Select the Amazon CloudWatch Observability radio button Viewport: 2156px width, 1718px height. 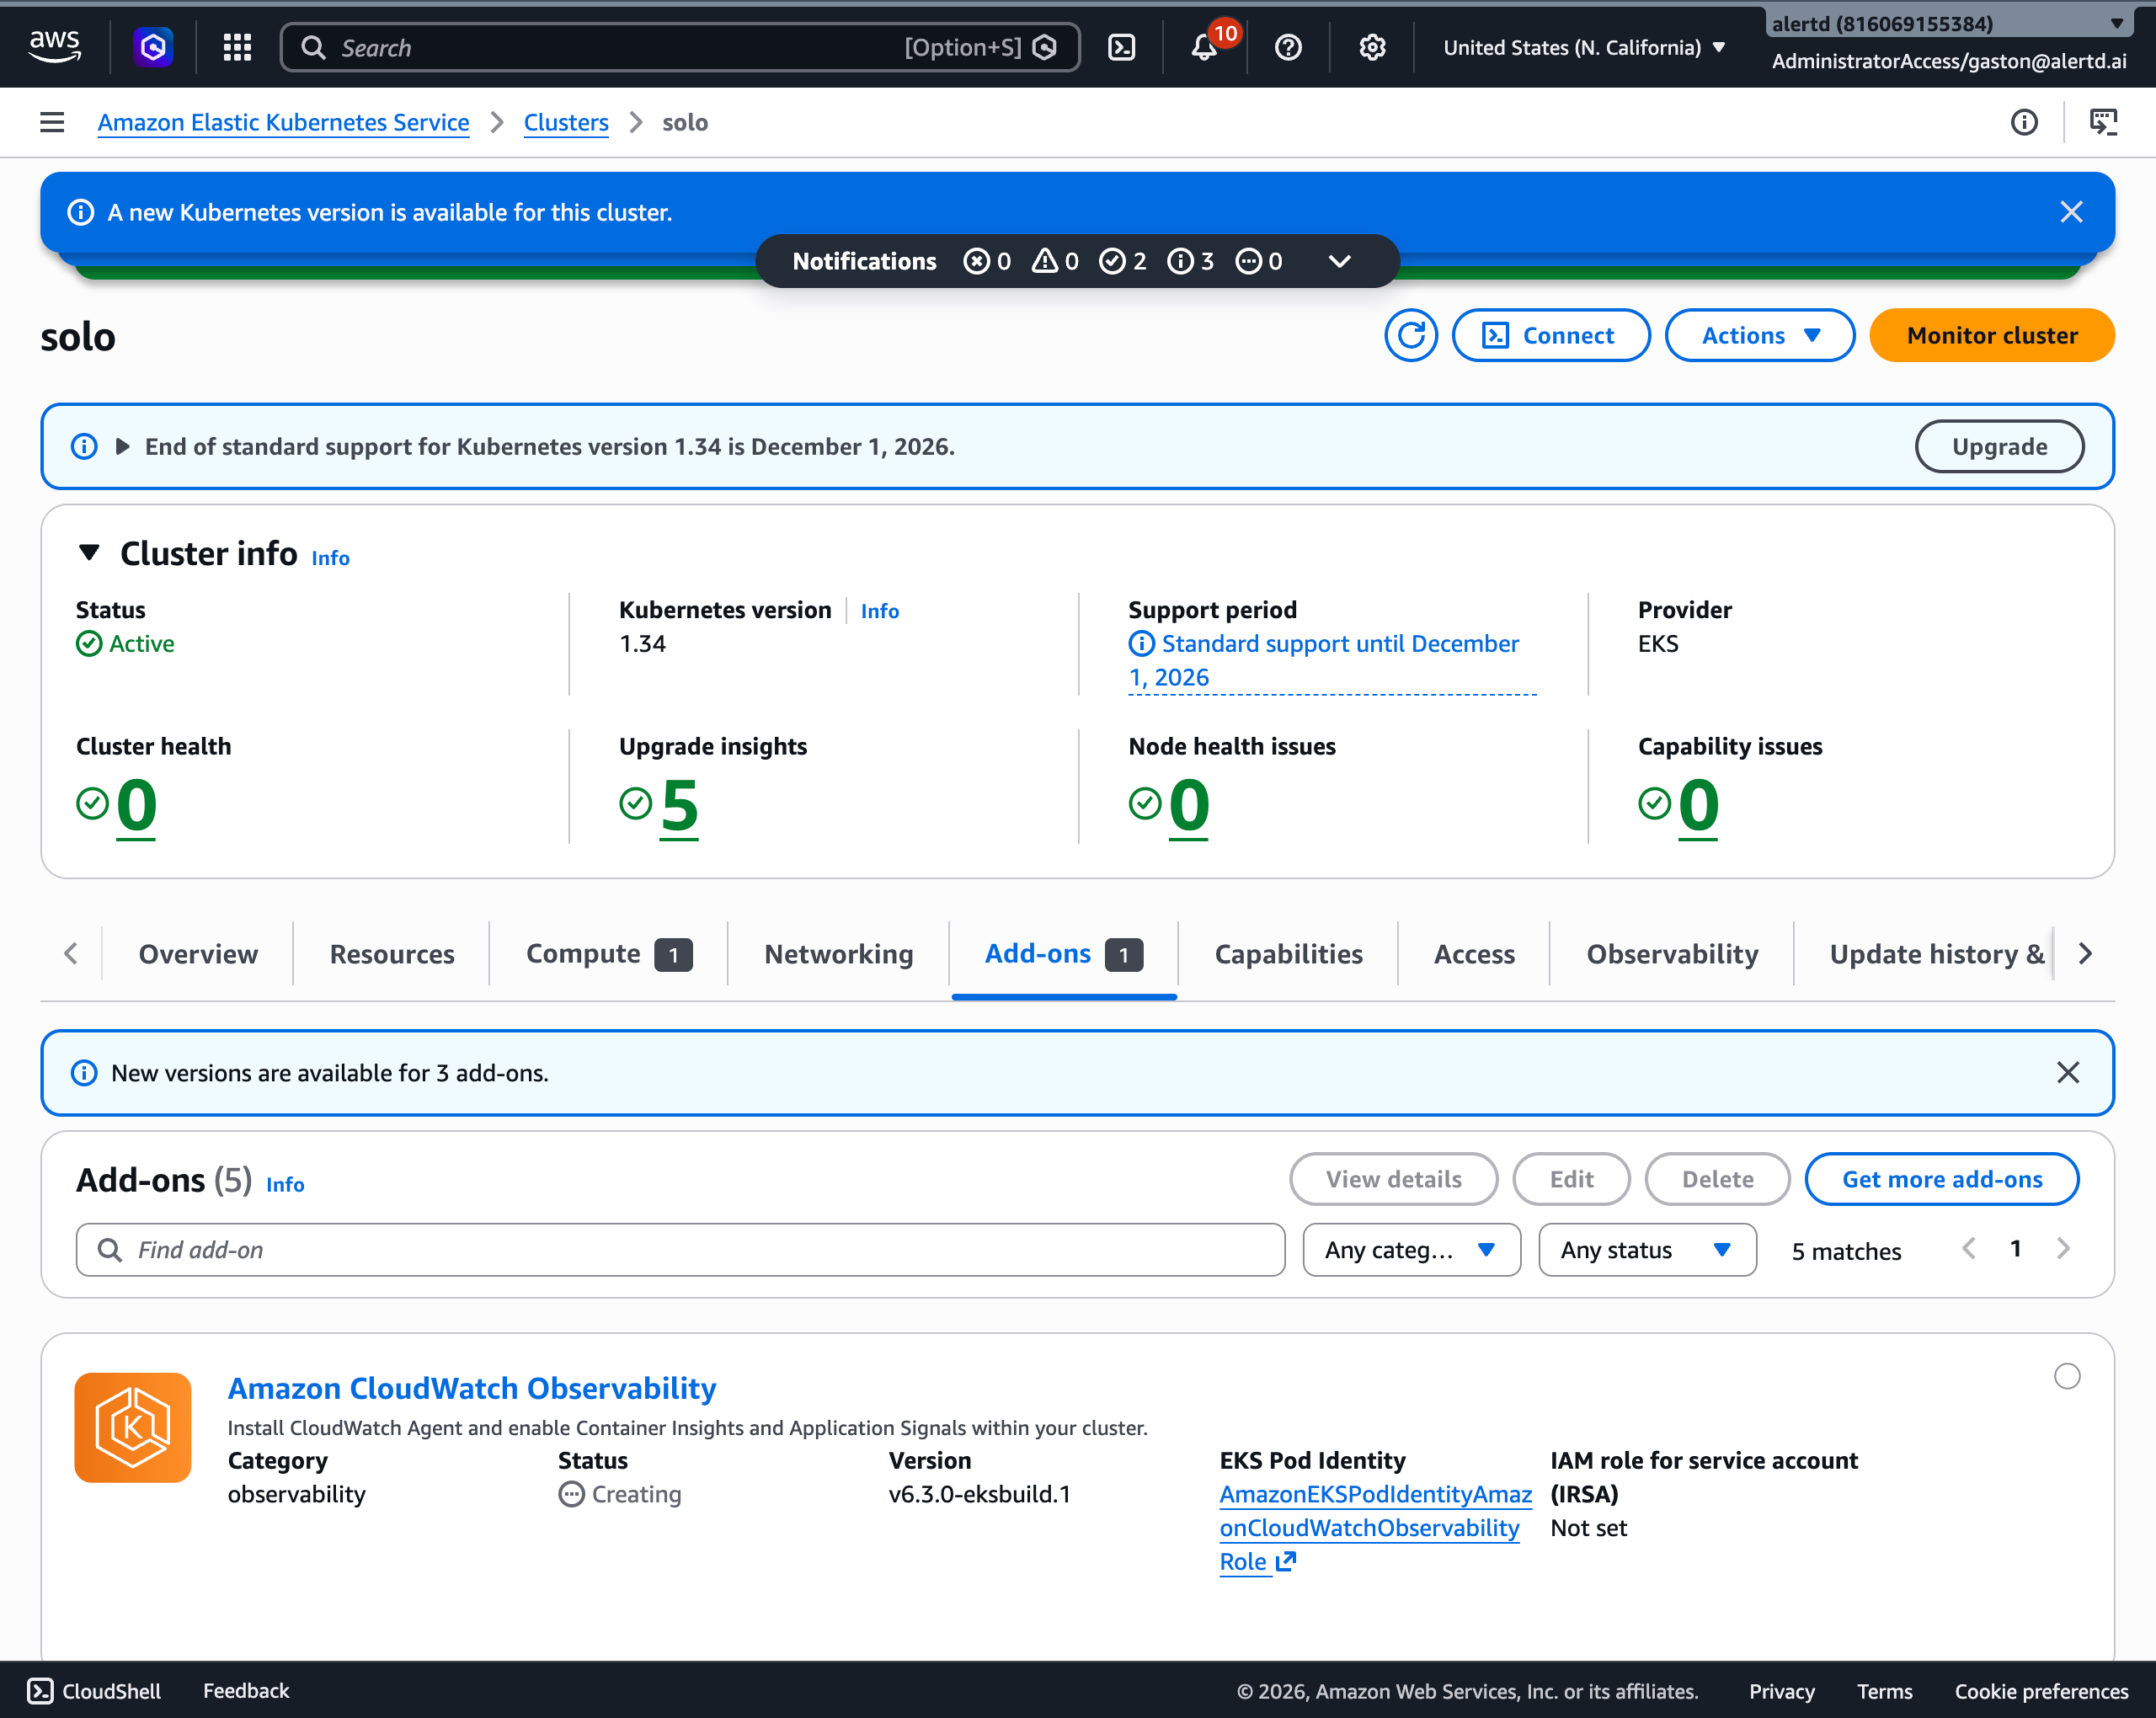click(x=2067, y=1376)
